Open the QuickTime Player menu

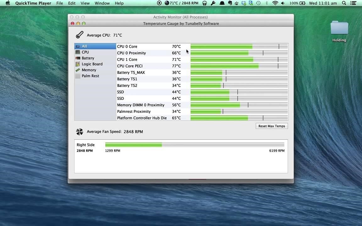[33, 3]
